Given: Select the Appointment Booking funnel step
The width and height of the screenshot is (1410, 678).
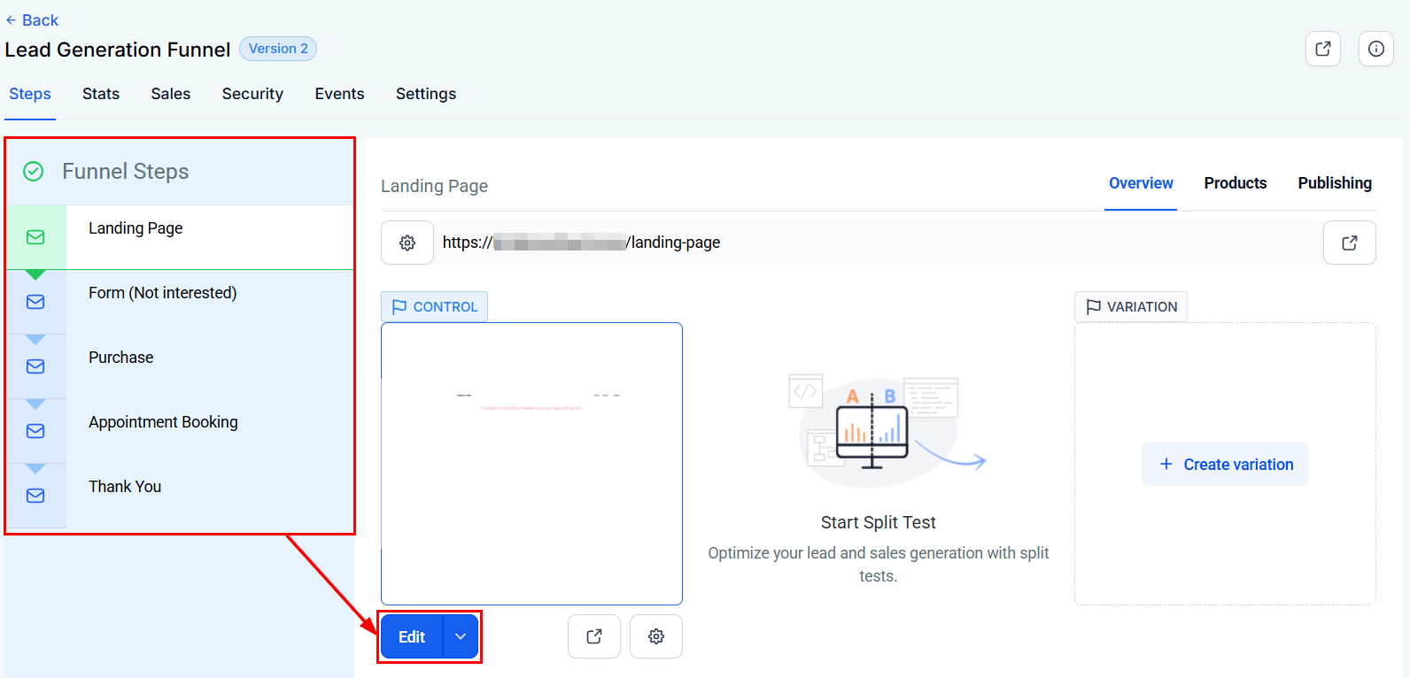Looking at the screenshot, I should (163, 422).
